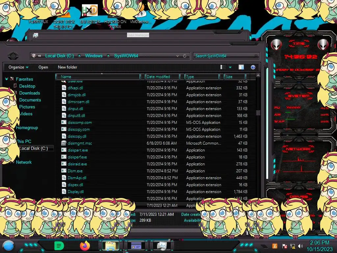337x253 pixels.
Task: Click the Search SysWOW64 field
Action: pyautogui.click(x=226, y=56)
